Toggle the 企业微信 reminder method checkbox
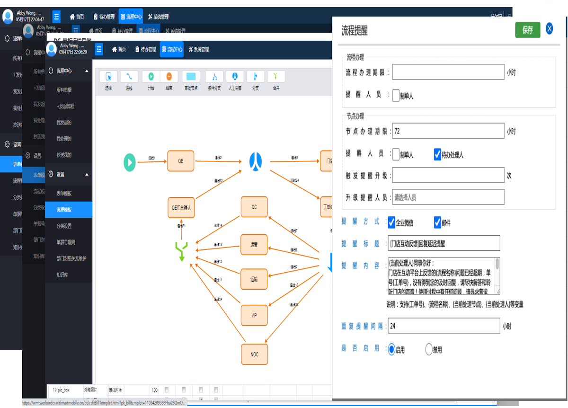This screenshot has width=568, height=408. 391,222
